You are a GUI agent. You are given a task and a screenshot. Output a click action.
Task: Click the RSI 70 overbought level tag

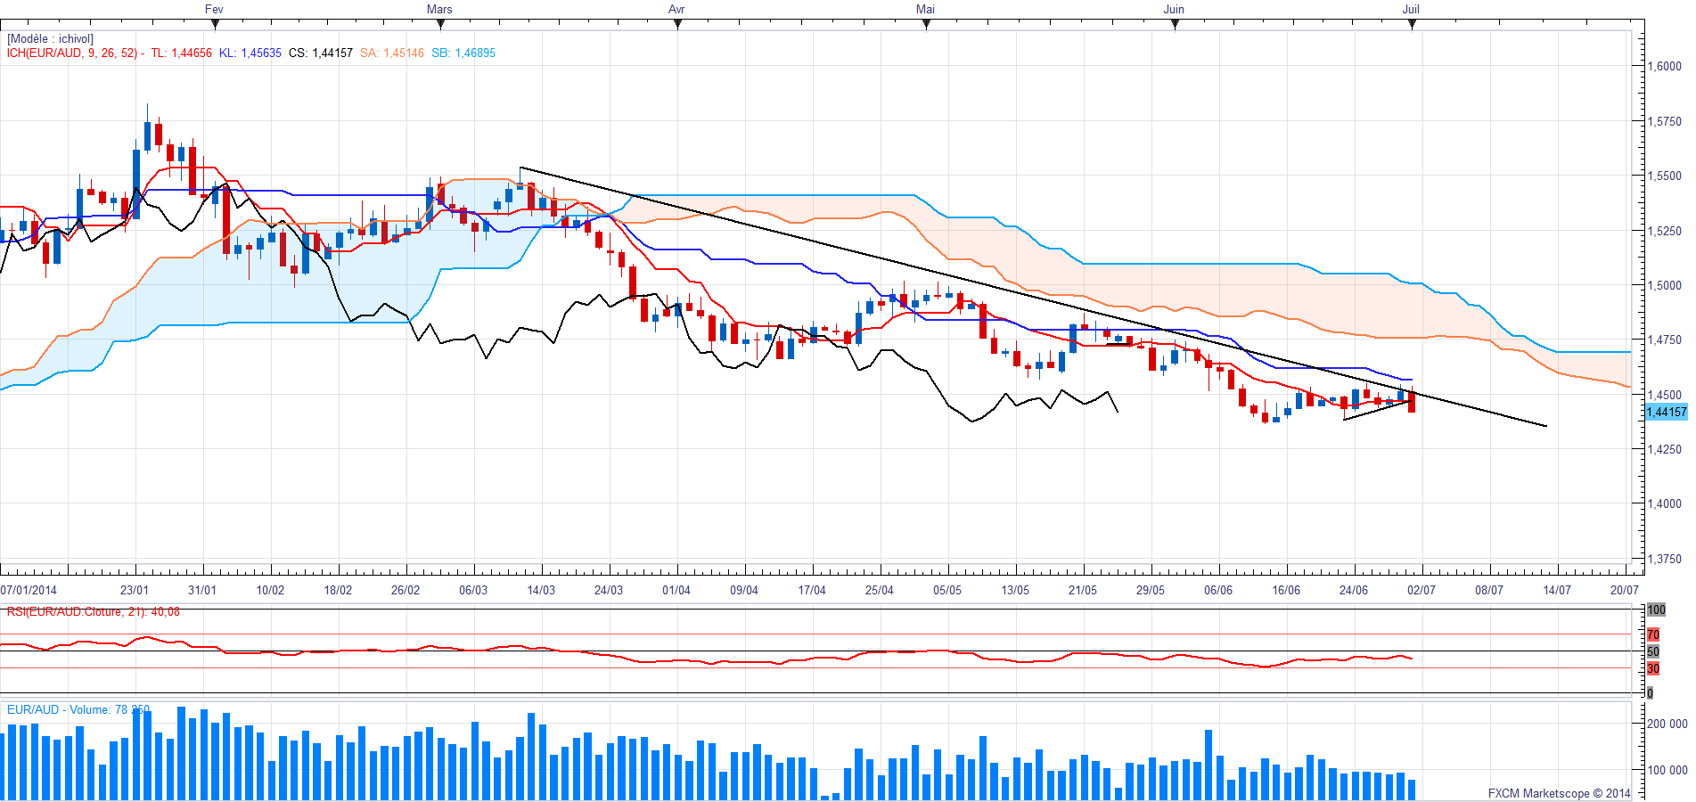pyautogui.click(x=1653, y=634)
